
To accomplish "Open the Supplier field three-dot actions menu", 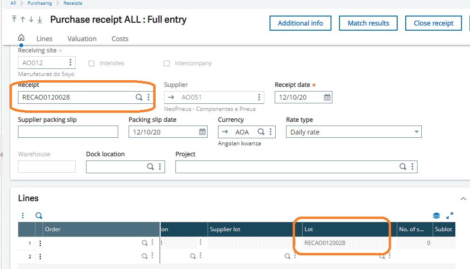I will [x=259, y=98].
